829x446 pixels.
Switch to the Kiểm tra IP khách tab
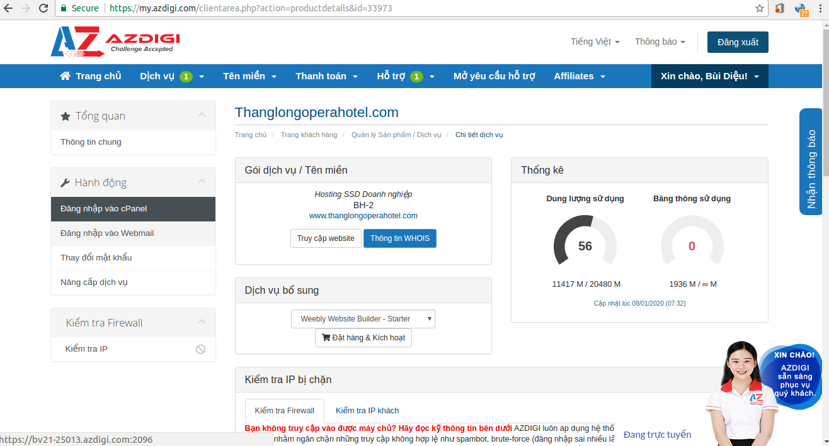[x=367, y=411]
